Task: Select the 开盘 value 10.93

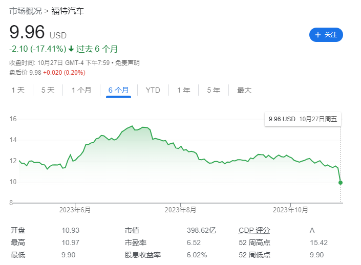Action: click(71, 230)
